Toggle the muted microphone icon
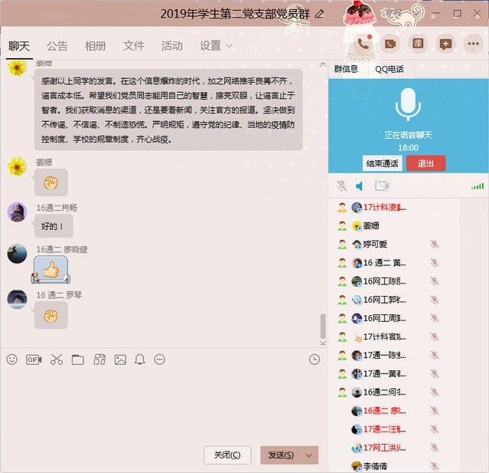Image resolution: width=489 pixels, height=473 pixels. click(x=342, y=186)
